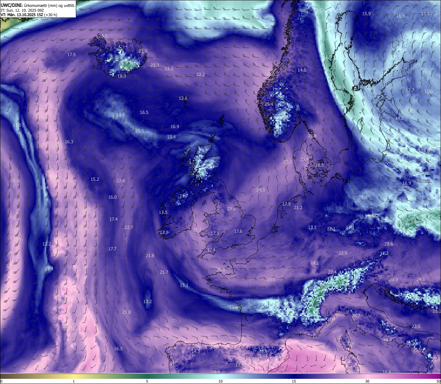Click the 17.3 value over Wales
Viewport: 441px width, 384px height.
(214, 233)
